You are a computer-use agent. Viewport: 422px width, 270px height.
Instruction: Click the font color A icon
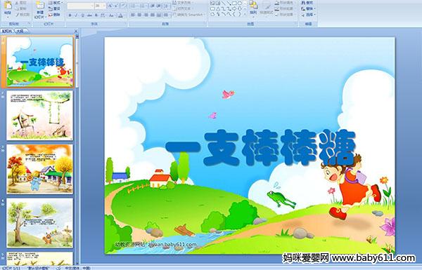(121, 15)
